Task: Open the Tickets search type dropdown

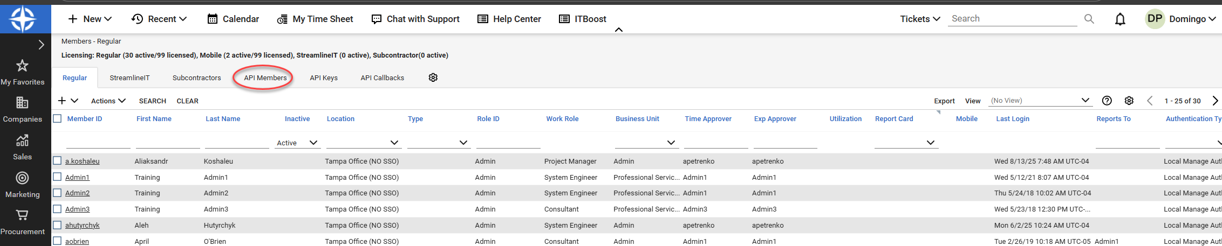Action: coord(920,19)
